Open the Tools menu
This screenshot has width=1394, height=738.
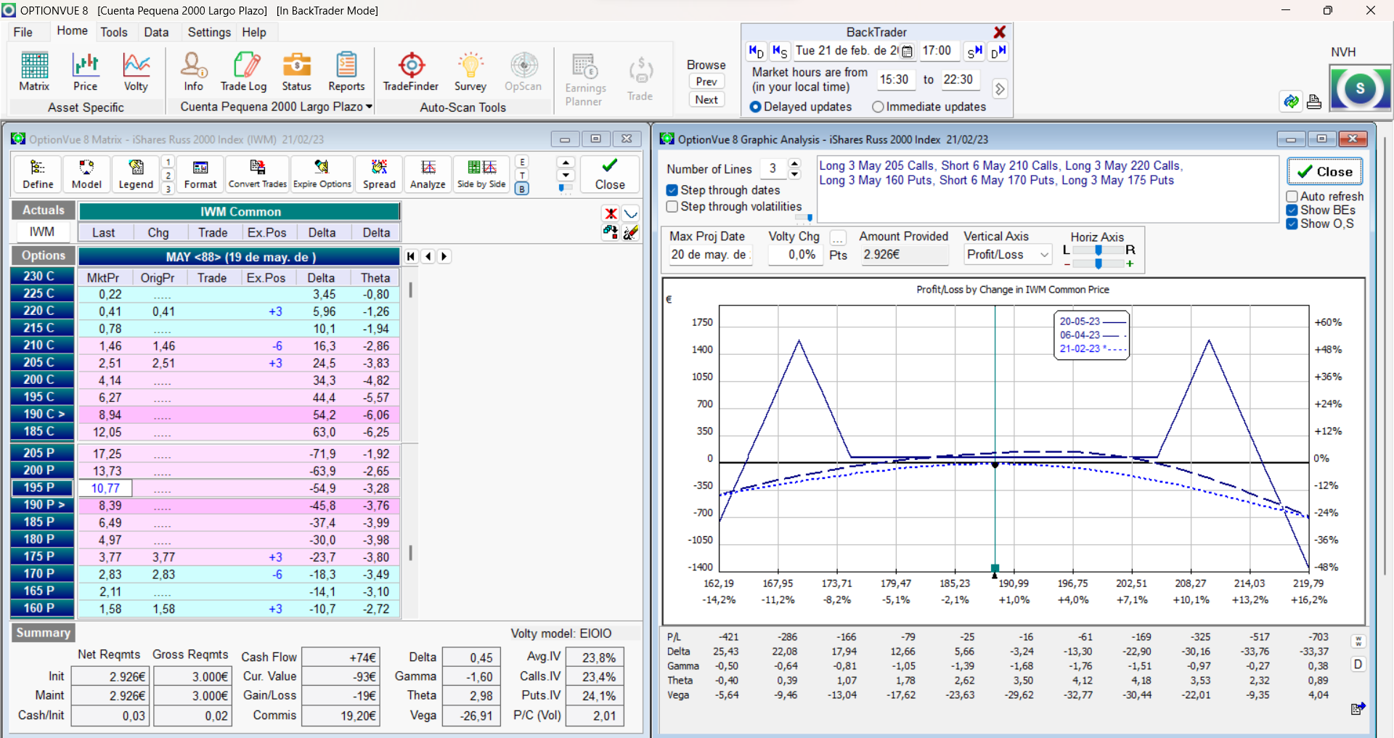coord(114,32)
